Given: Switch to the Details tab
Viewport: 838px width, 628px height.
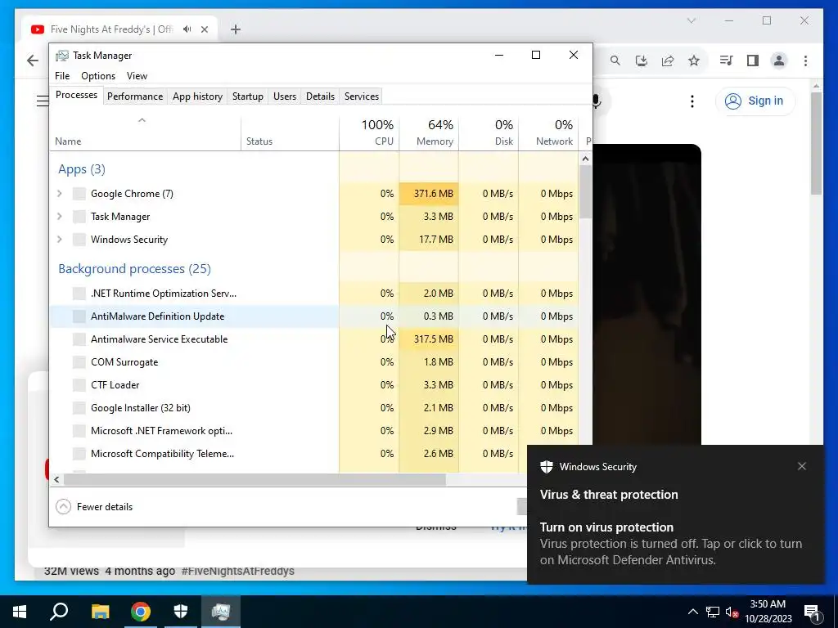Looking at the screenshot, I should pyautogui.click(x=320, y=96).
